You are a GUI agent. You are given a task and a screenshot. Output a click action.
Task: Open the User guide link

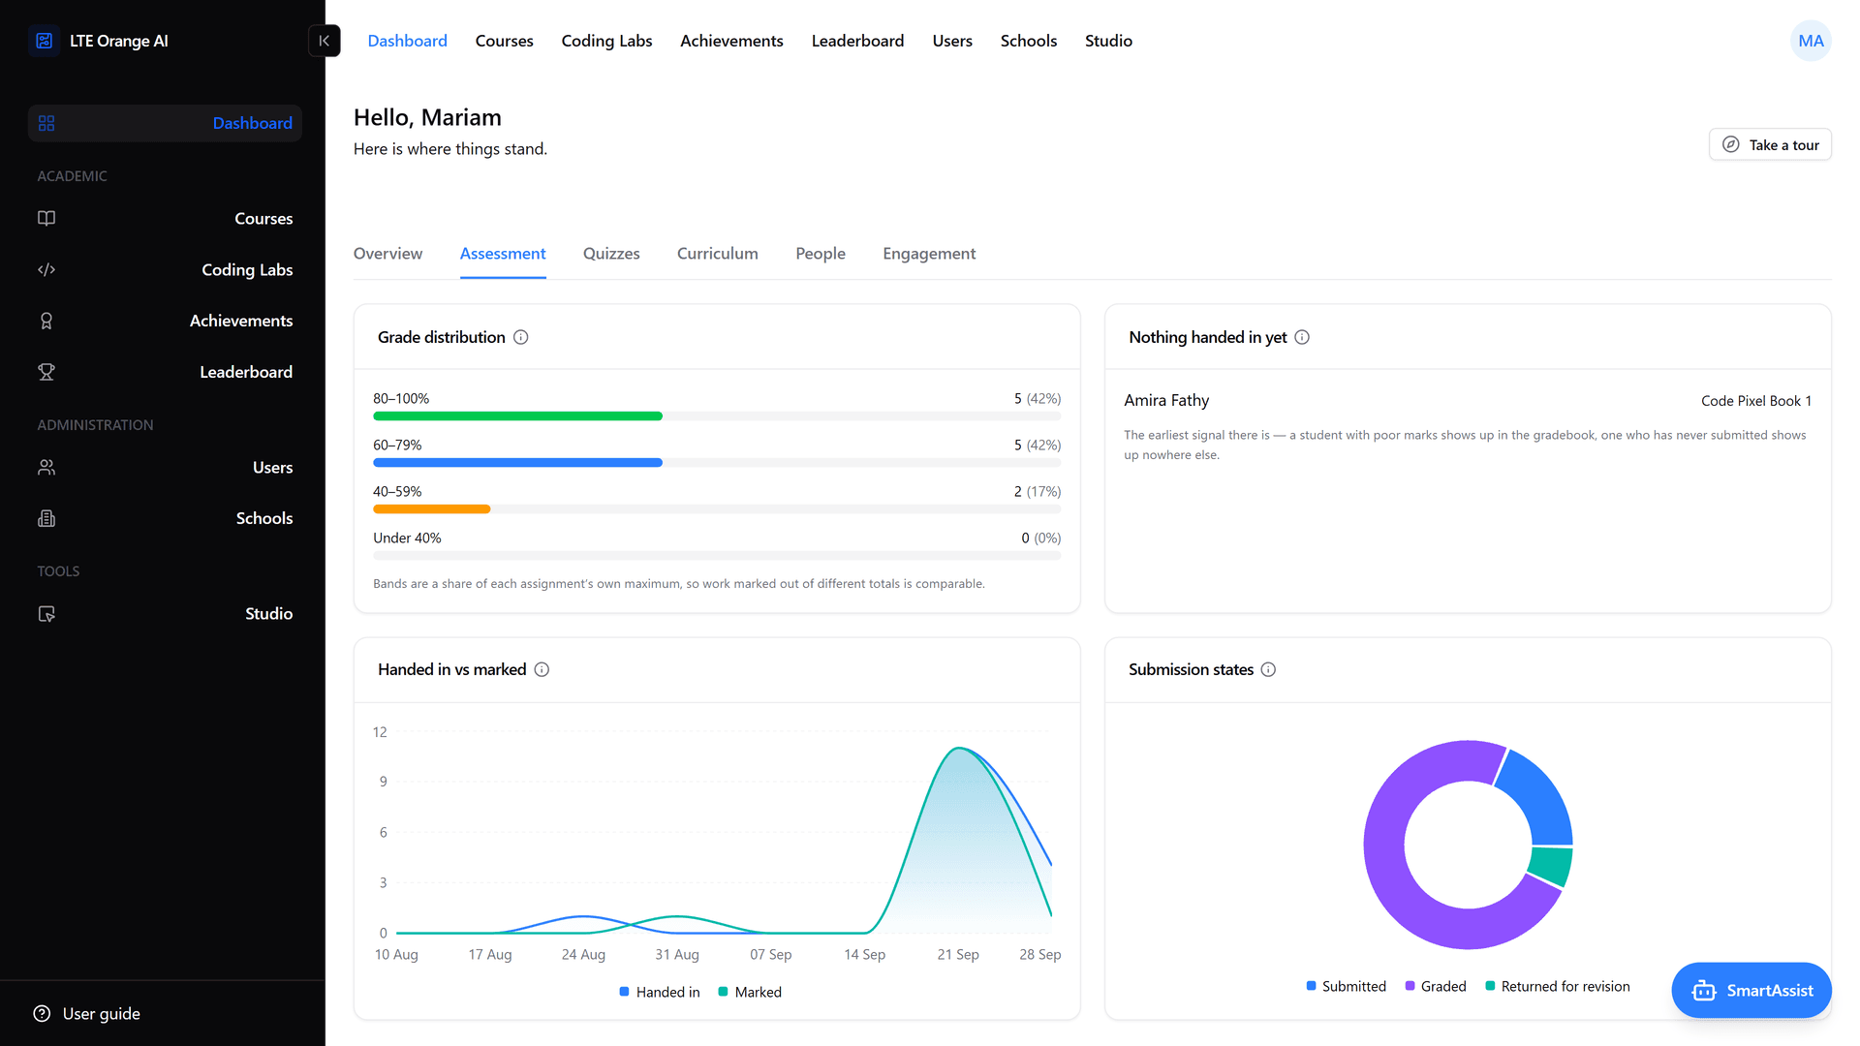point(87,1013)
